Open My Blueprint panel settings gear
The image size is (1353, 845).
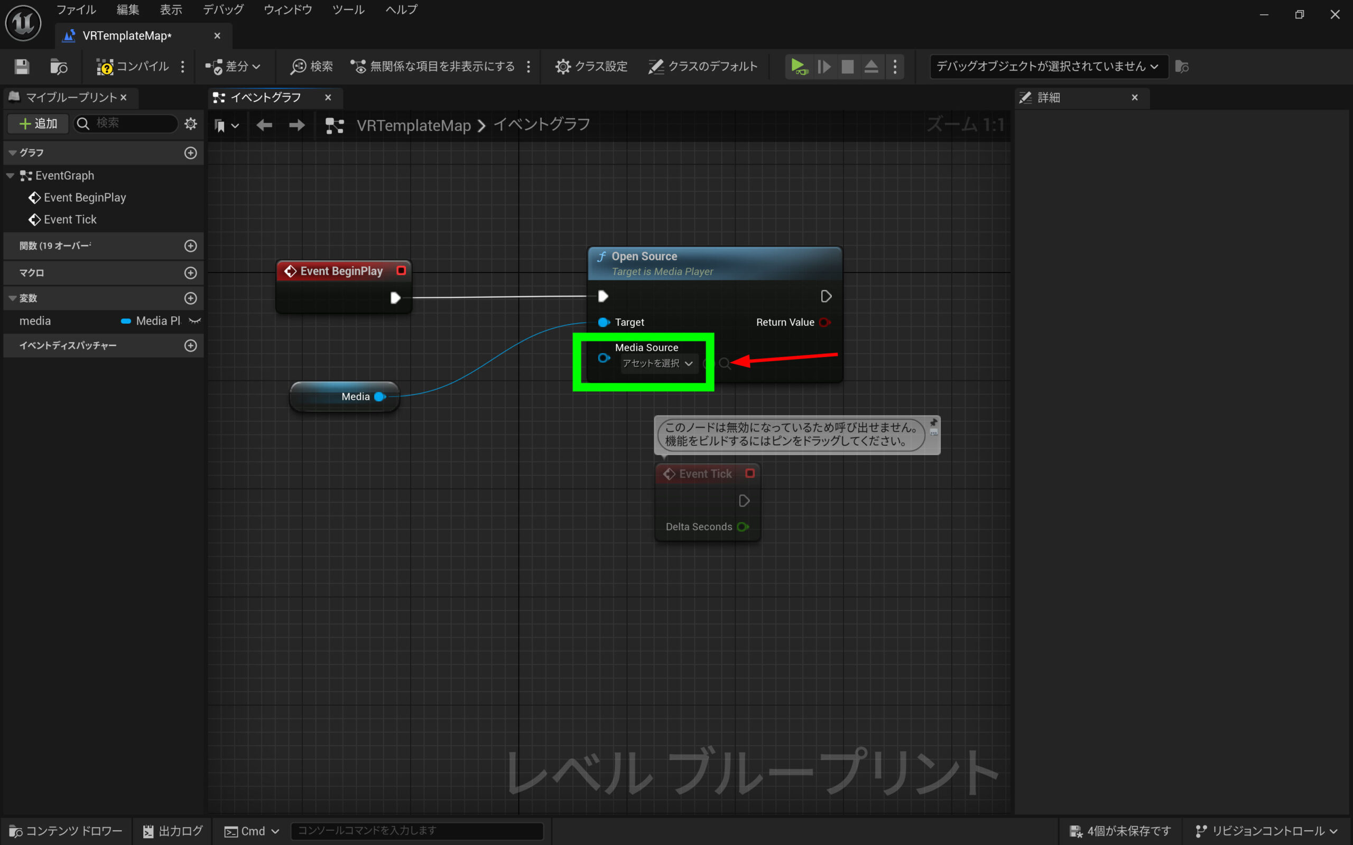191,124
